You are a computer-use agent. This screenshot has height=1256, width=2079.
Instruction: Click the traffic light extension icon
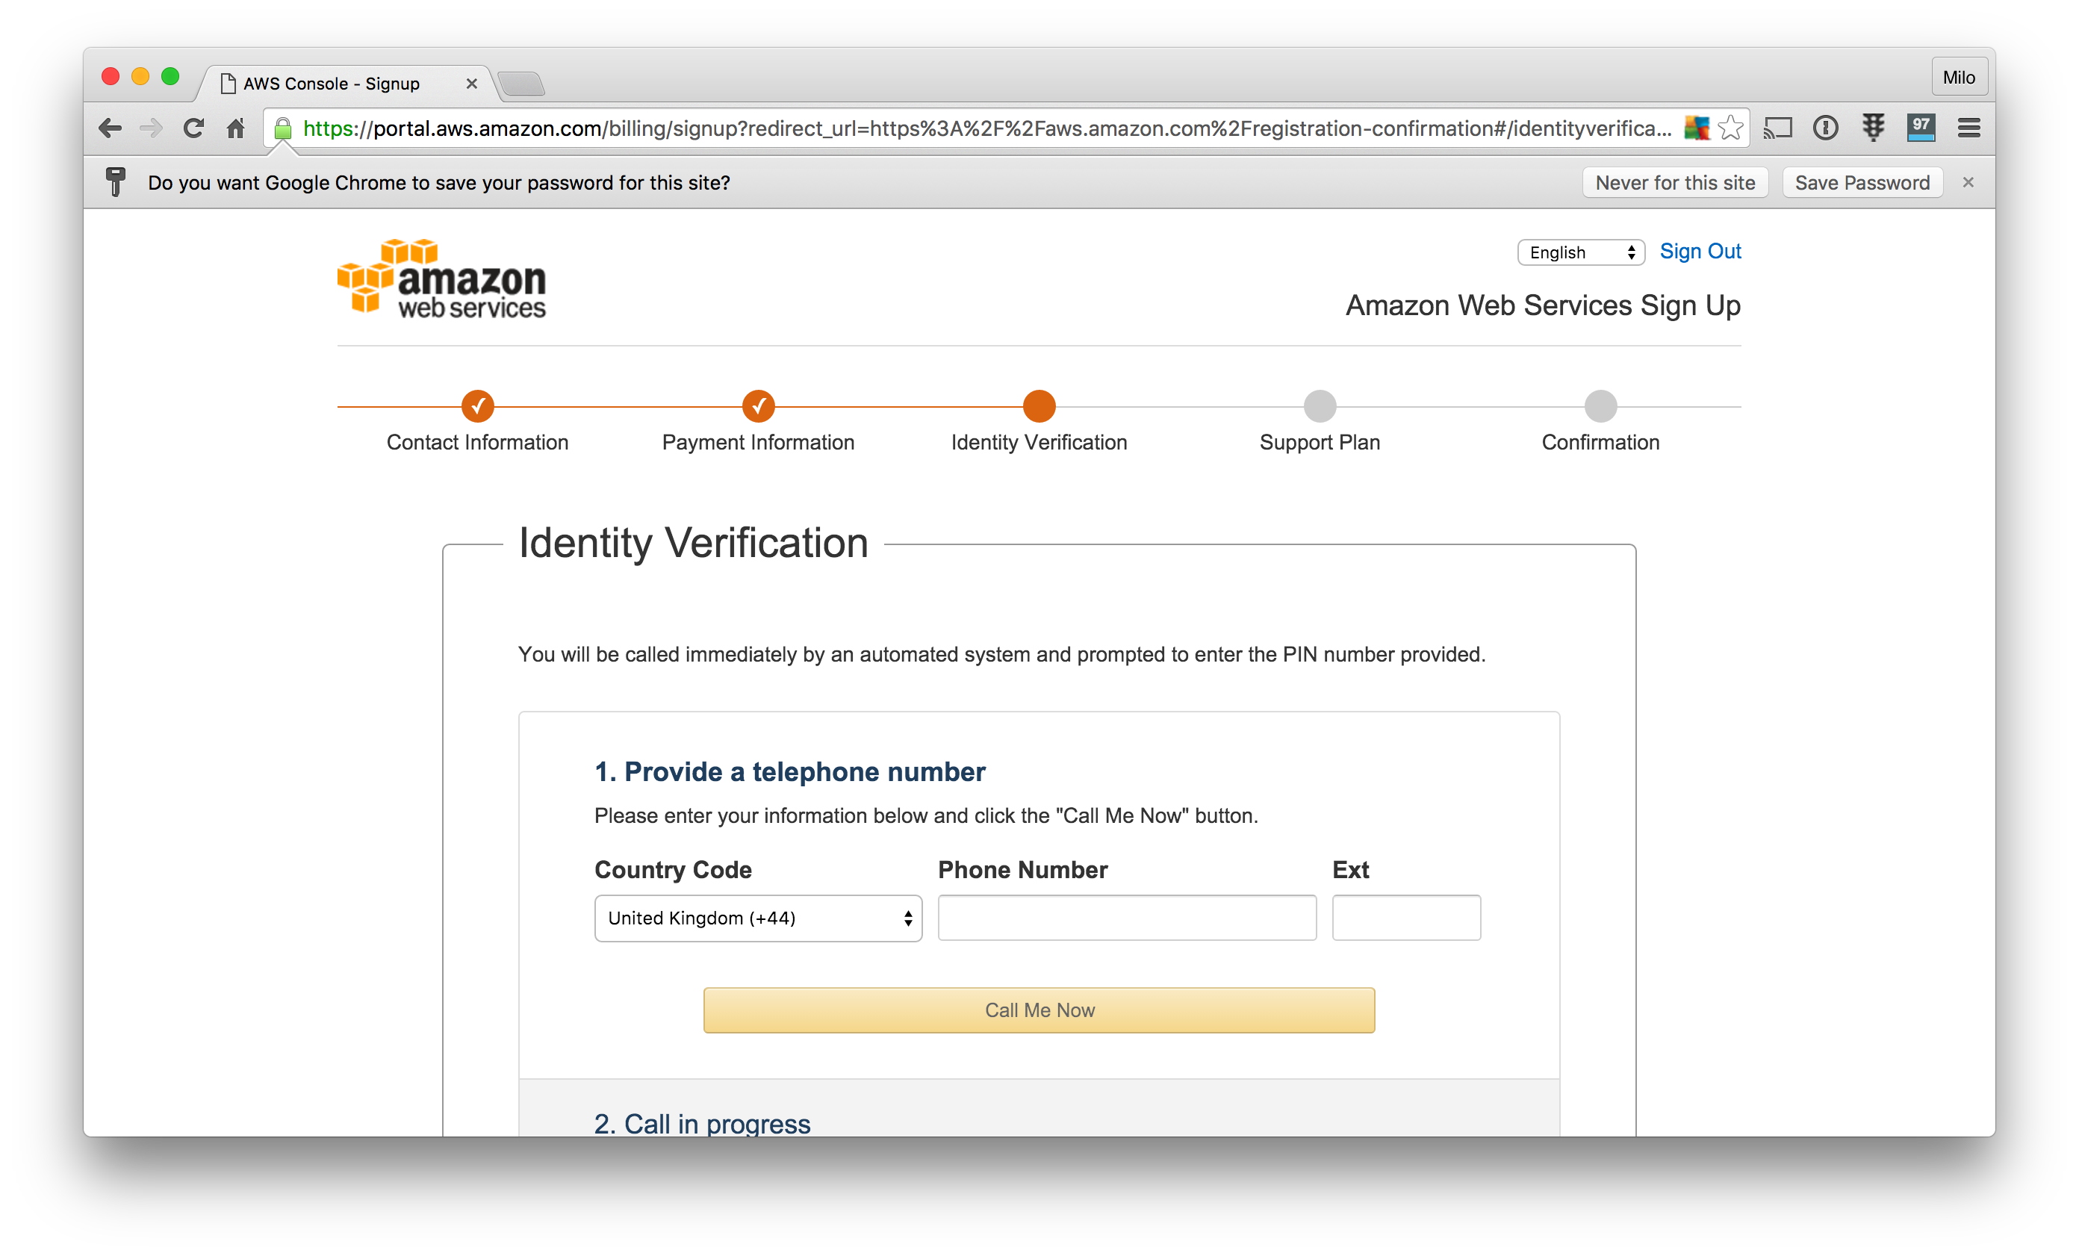coord(1872,128)
